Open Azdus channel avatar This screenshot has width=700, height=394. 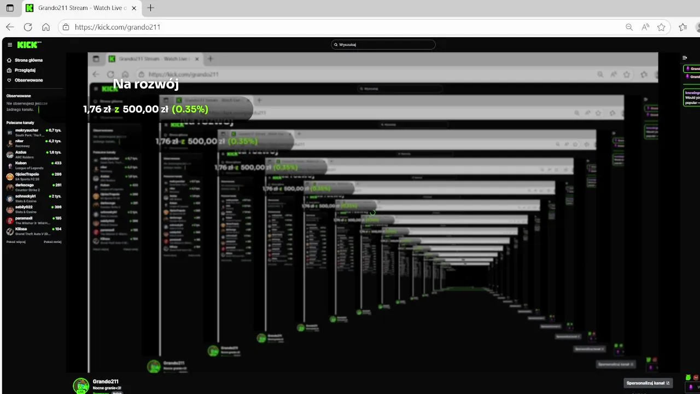click(x=10, y=154)
